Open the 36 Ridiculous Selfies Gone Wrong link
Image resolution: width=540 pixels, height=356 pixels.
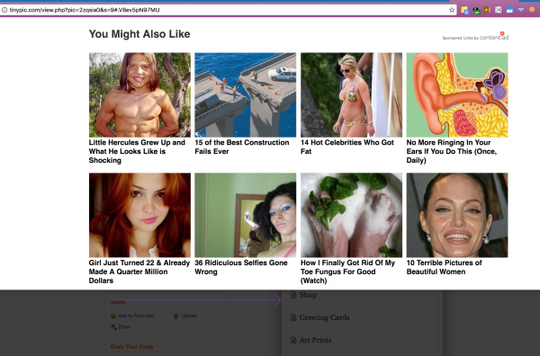click(x=241, y=267)
